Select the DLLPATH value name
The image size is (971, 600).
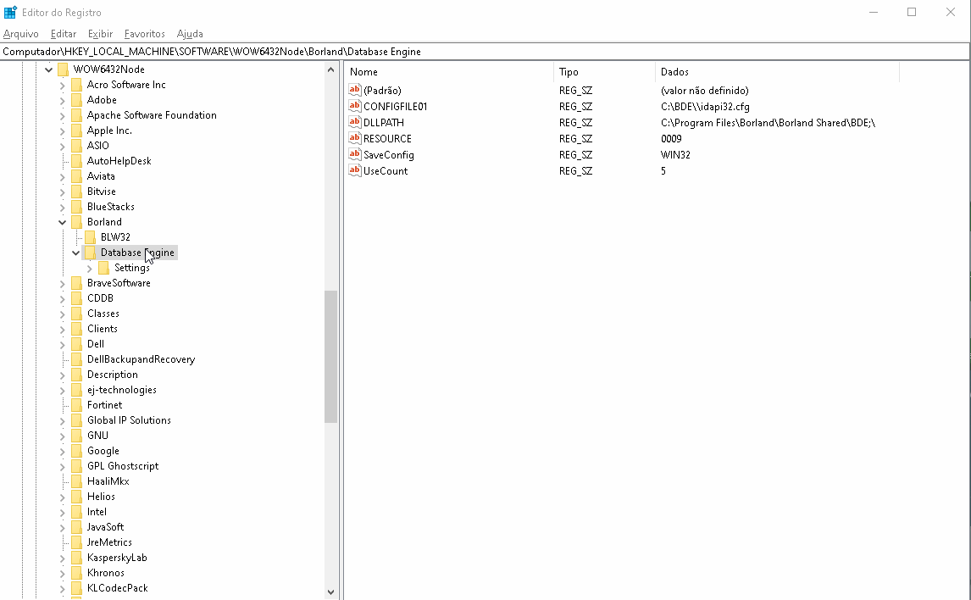384,123
